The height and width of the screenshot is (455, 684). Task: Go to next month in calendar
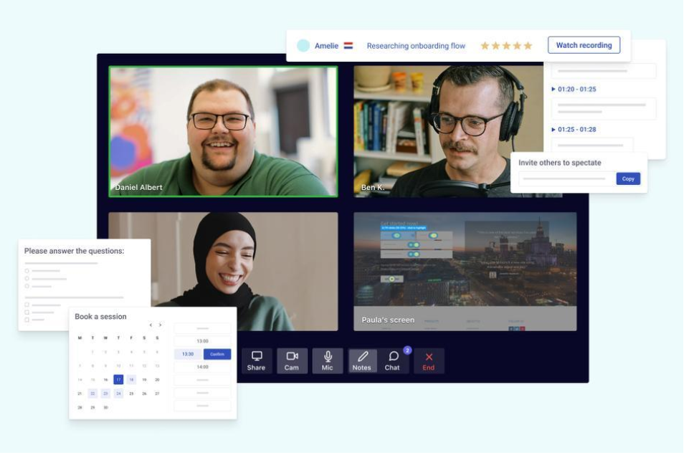(160, 325)
